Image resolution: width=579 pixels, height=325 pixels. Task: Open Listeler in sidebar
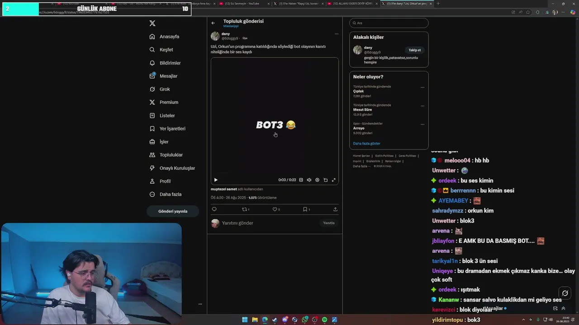click(162, 116)
